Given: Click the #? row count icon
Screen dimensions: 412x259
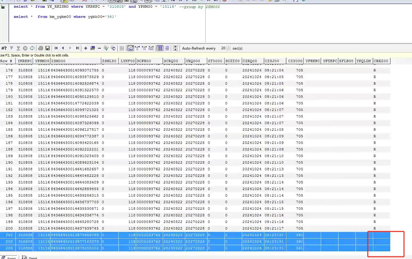Looking at the screenshot, I should click(4, 48).
